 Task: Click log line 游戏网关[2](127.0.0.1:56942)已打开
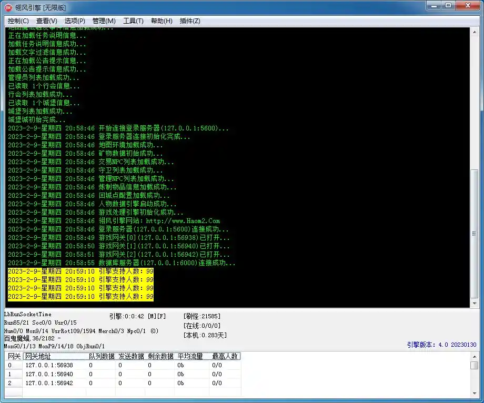pos(119,255)
